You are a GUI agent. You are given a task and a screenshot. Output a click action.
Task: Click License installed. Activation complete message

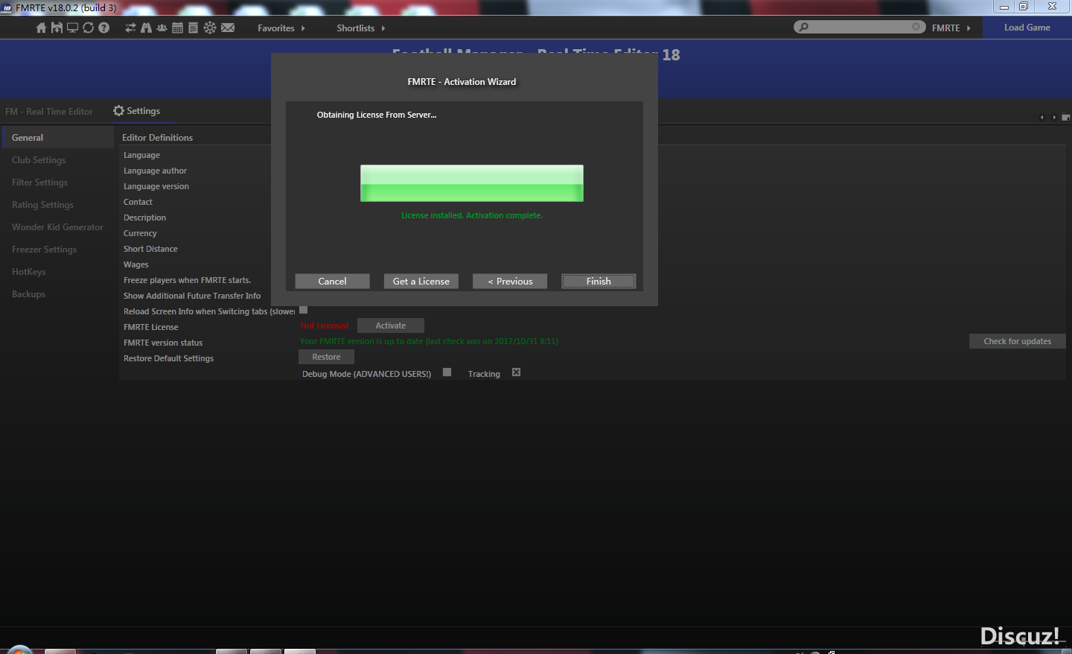pyautogui.click(x=472, y=215)
